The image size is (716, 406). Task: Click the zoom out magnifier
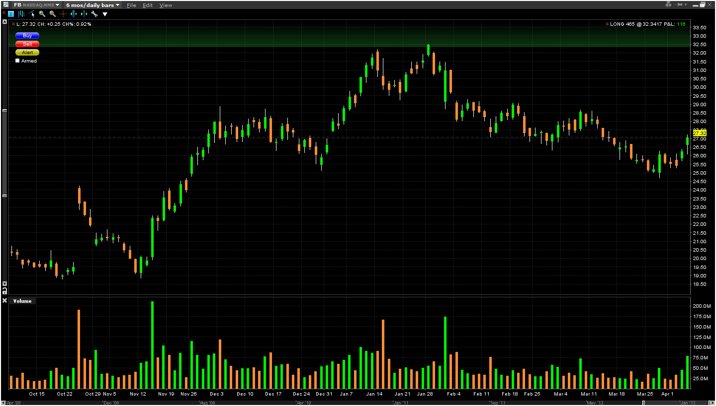[x=53, y=14]
